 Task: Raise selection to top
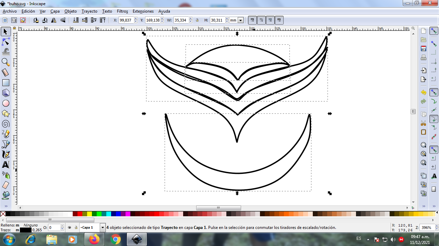pyautogui.click(x=103, y=20)
